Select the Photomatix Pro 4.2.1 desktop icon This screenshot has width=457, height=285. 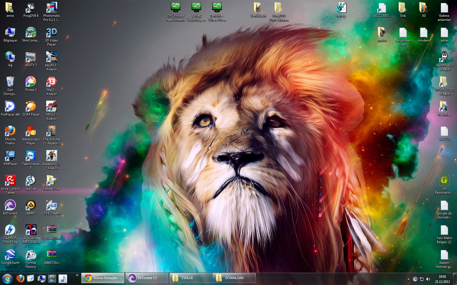(51, 12)
